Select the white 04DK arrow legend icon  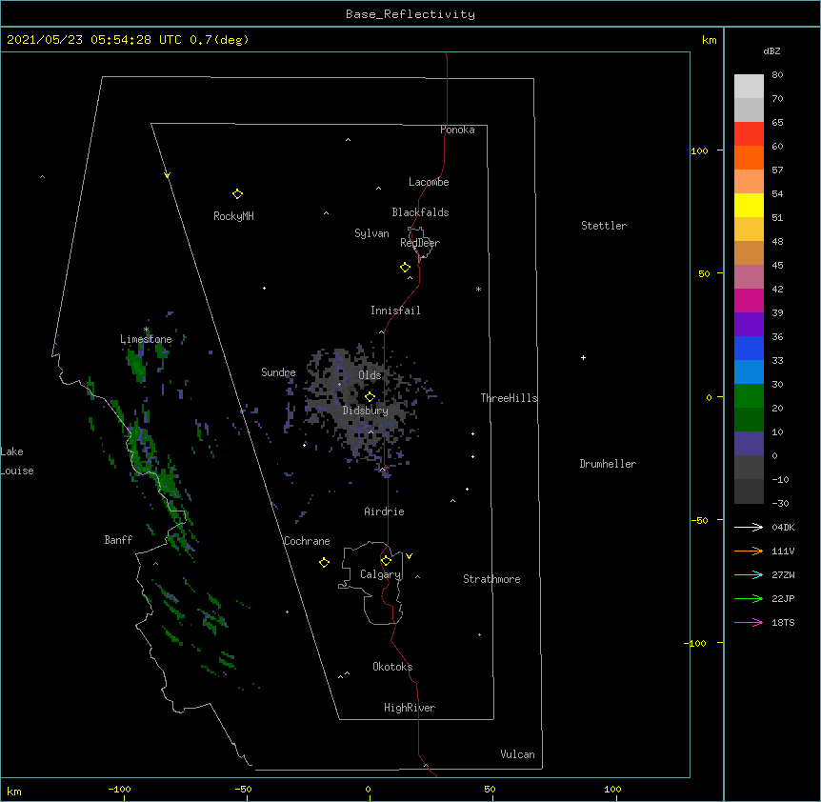tap(749, 527)
